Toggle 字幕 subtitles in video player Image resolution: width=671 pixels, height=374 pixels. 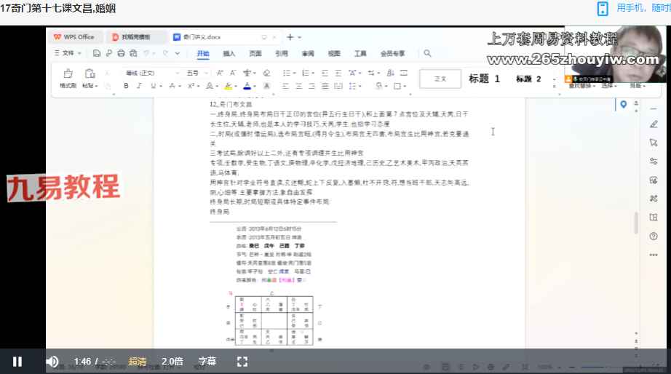[x=207, y=362]
